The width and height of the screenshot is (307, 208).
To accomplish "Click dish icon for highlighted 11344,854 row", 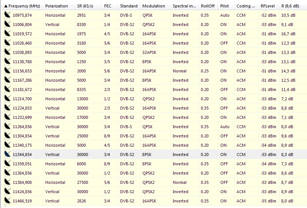I will (x=7, y=155).
